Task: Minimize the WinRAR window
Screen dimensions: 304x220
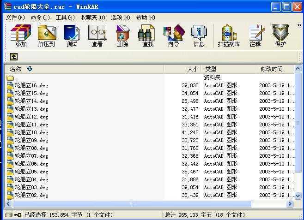Action: coord(276,7)
